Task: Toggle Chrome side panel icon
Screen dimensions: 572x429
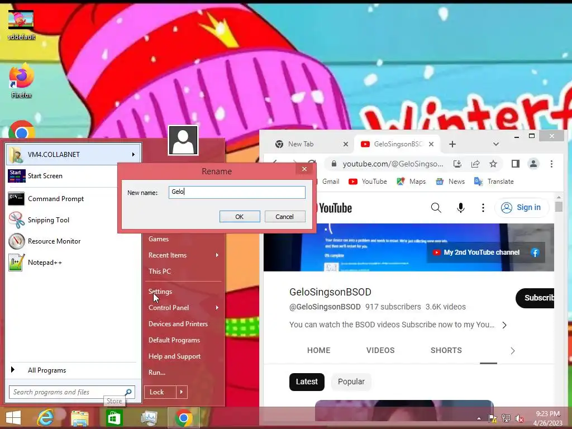Action: (516, 164)
